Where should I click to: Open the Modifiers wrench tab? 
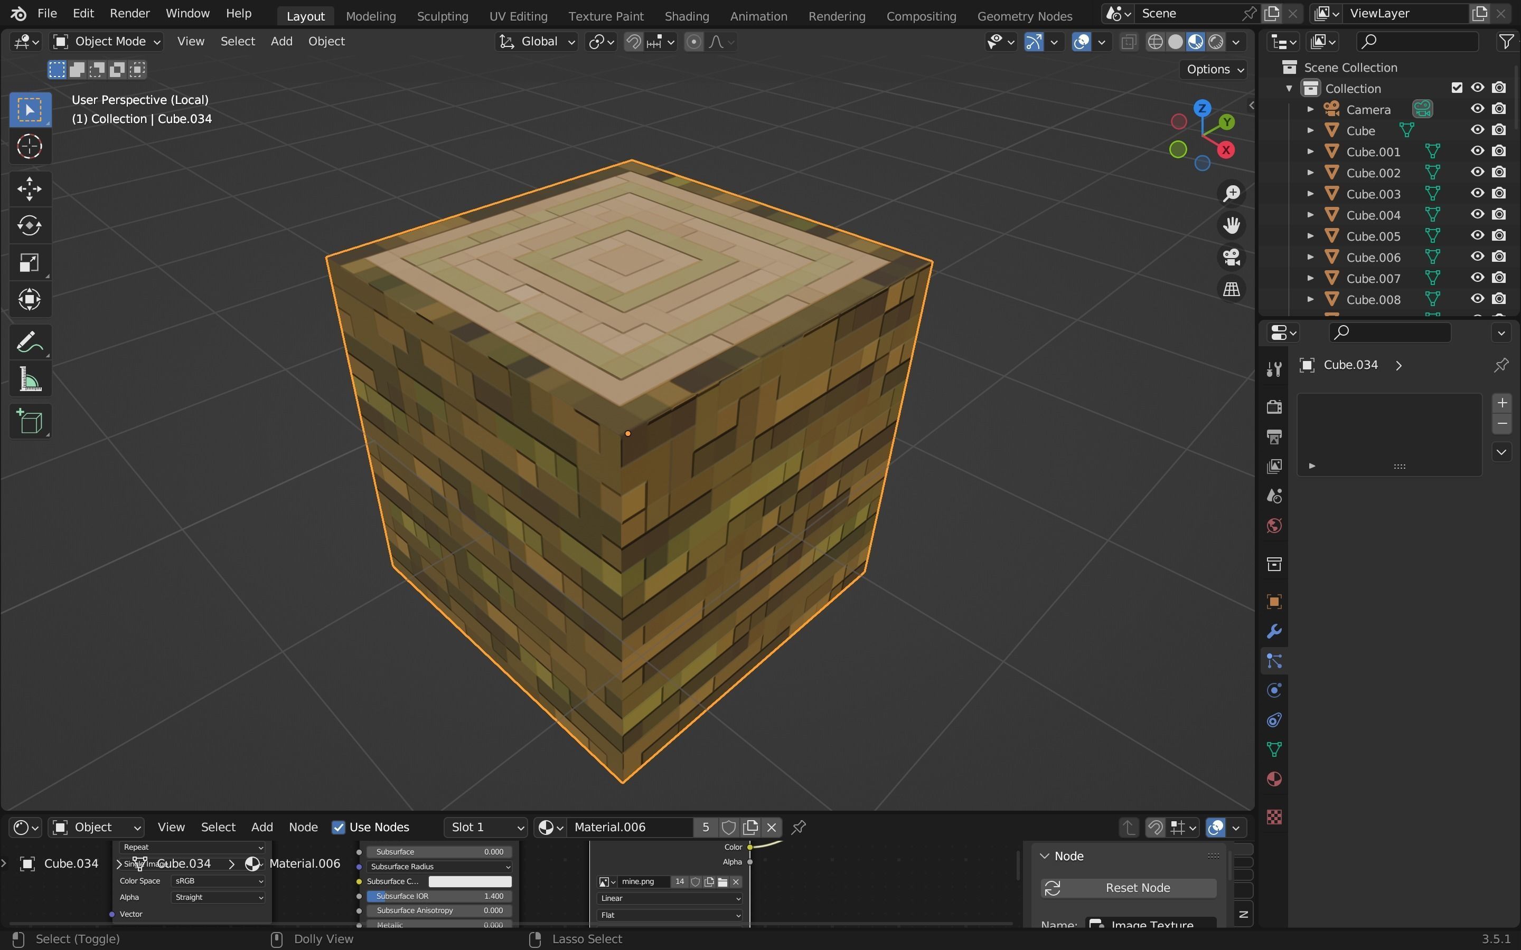pyautogui.click(x=1274, y=631)
